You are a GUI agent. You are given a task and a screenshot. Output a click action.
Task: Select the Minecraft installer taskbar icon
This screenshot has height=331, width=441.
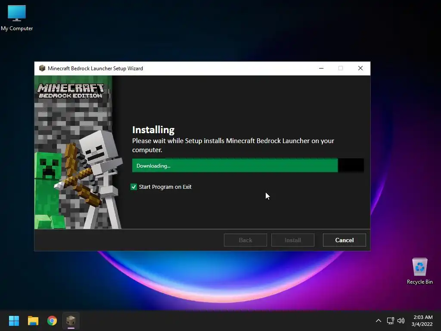[x=71, y=321]
